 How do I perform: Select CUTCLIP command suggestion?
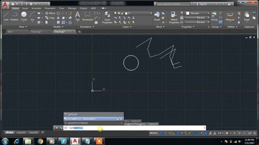93,114
